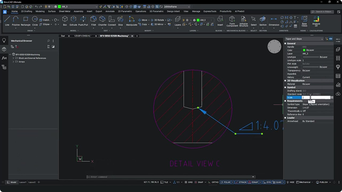Screen dimensions: 342x192
Task: Click the Fillet edit tool
Action: pyautogui.click(x=93, y=20)
